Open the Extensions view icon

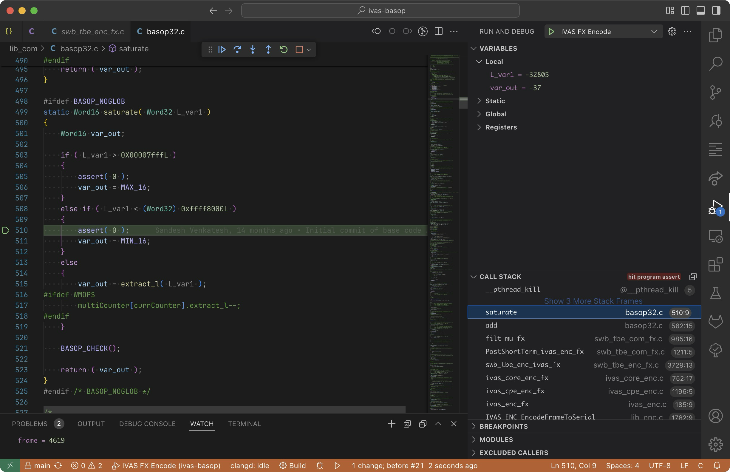click(x=716, y=265)
